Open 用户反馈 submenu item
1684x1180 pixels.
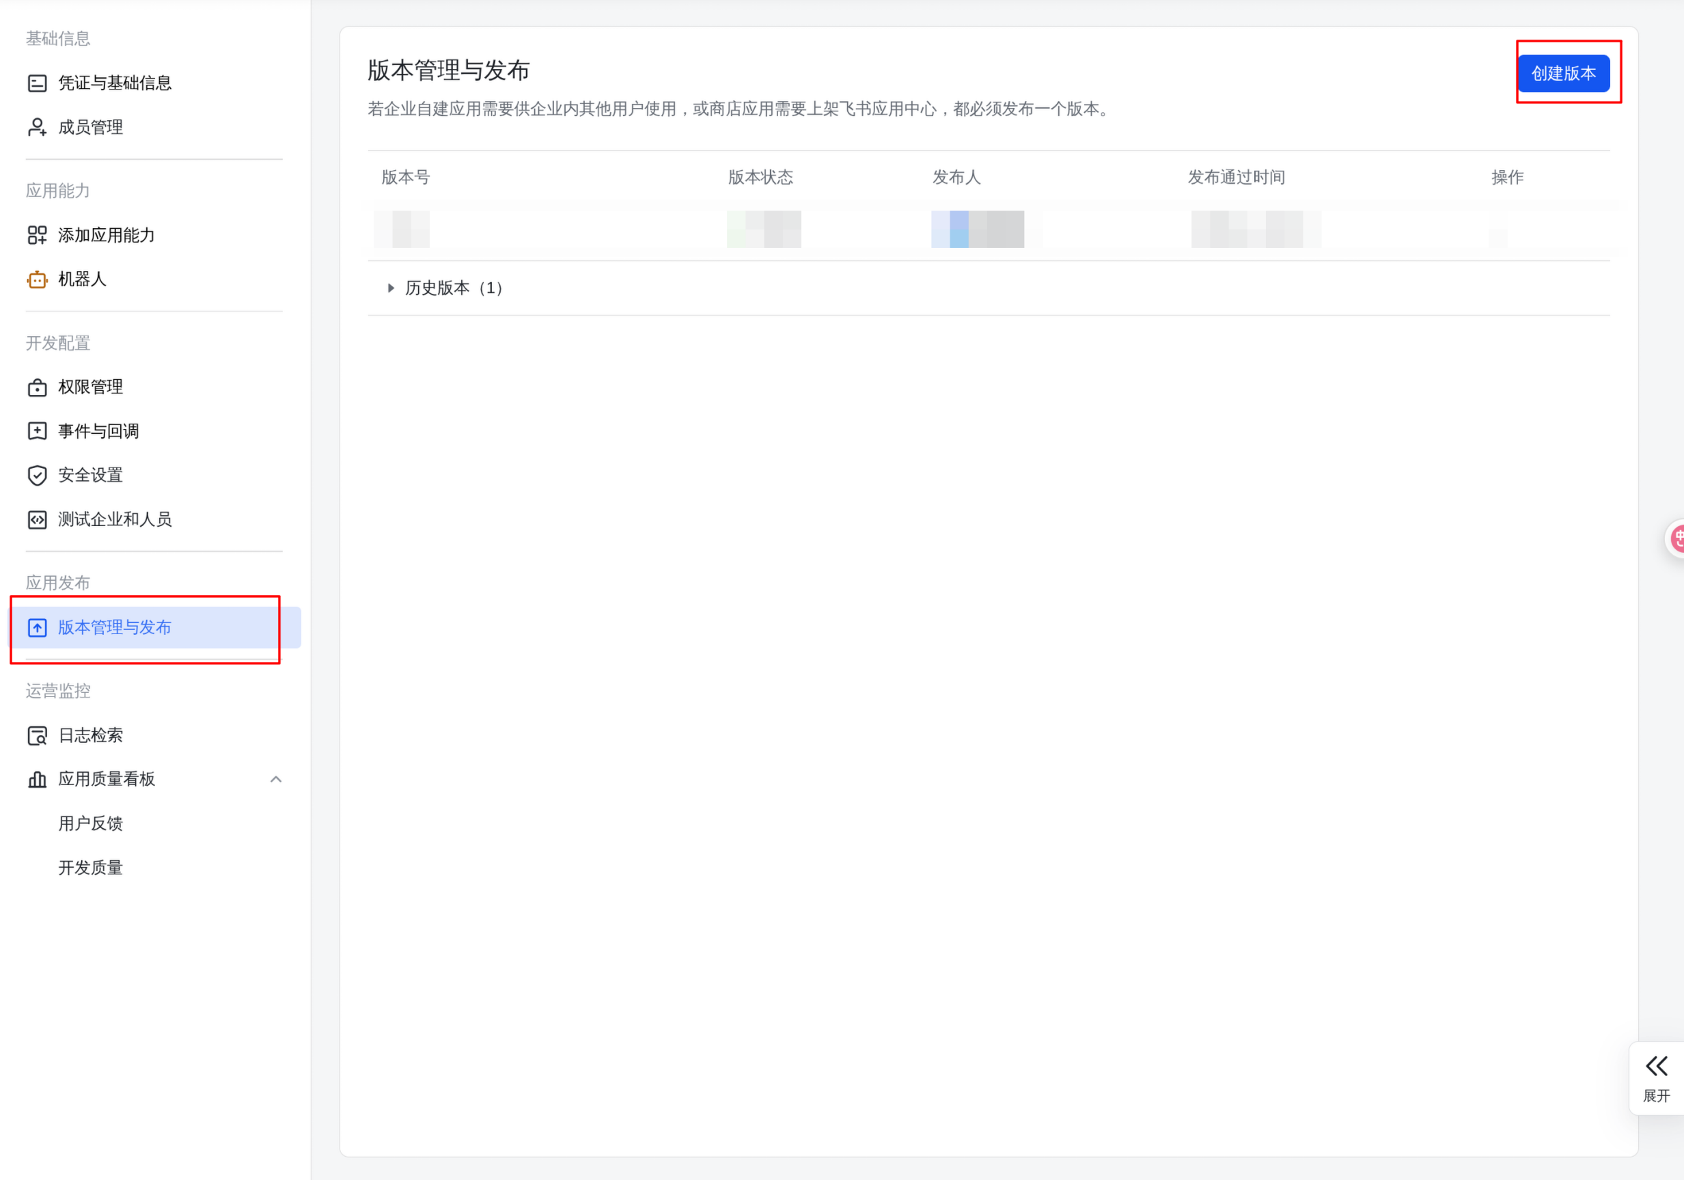coord(90,823)
